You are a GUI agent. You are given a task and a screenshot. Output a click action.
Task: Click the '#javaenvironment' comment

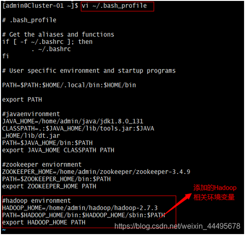coord(31,114)
